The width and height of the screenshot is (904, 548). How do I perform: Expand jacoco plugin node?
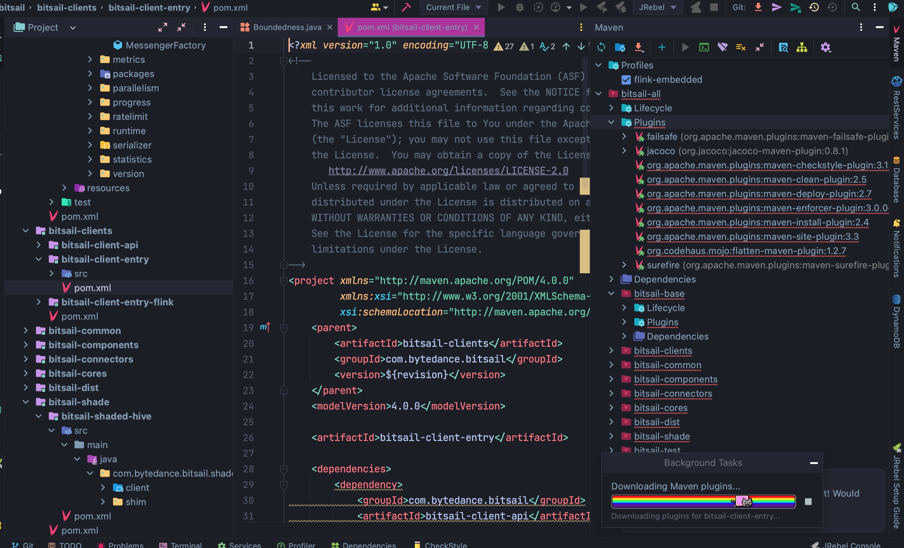pos(624,151)
